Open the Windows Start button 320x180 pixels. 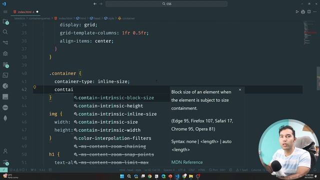pyautogui.click(x=122, y=176)
